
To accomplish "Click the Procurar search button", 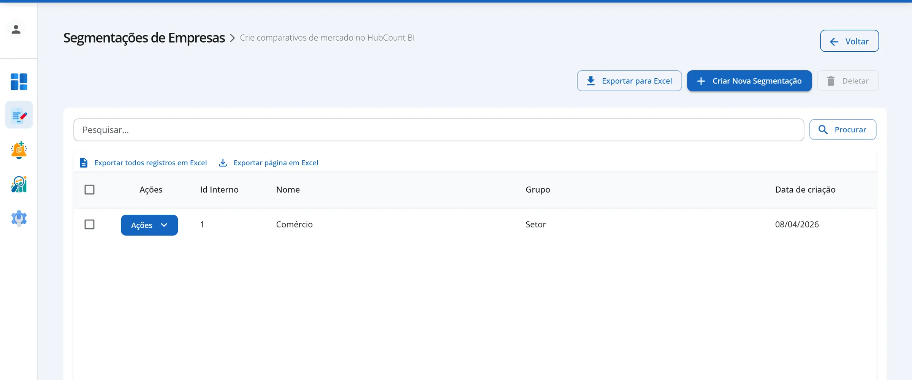I will 843,130.
